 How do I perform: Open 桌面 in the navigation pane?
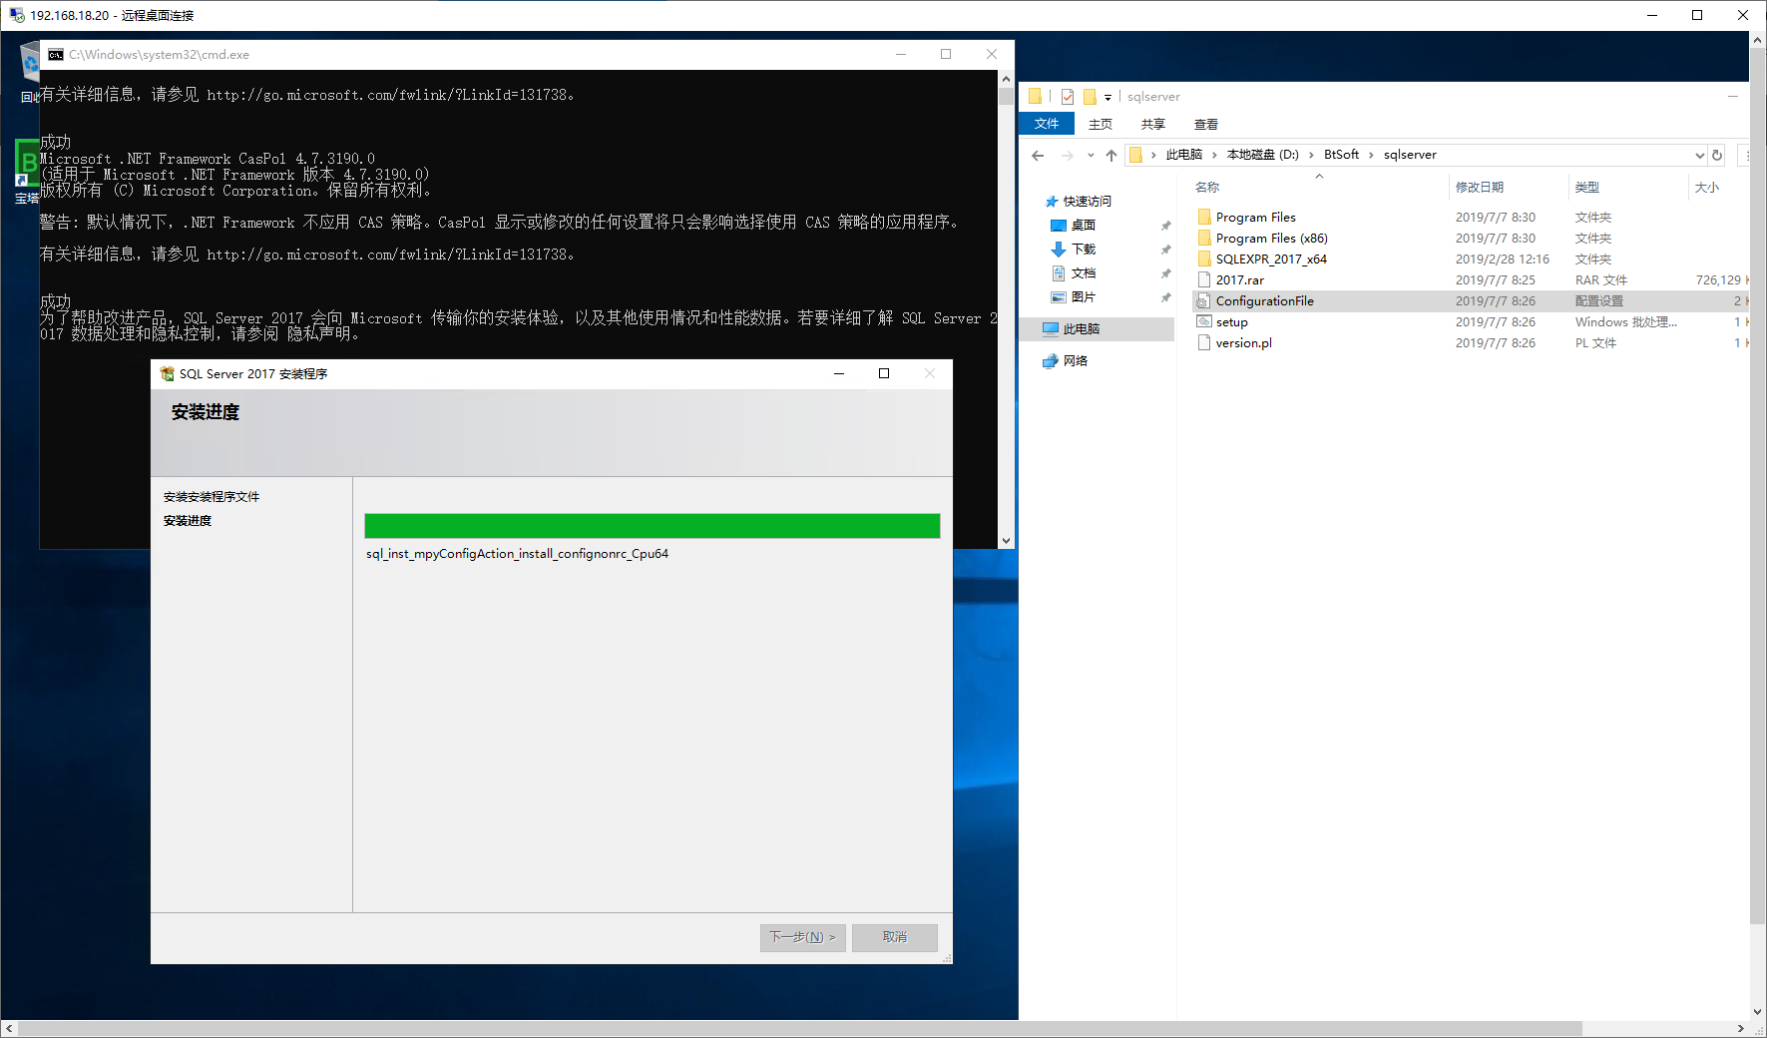[1084, 226]
